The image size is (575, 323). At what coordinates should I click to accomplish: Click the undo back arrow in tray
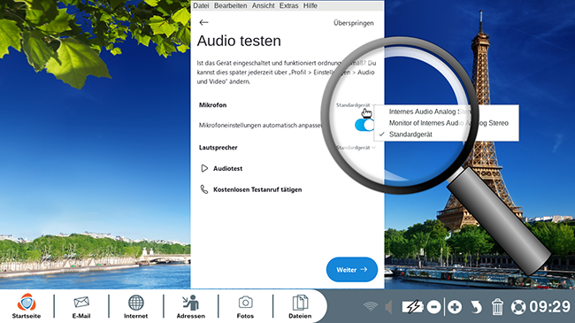click(x=476, y=307)
